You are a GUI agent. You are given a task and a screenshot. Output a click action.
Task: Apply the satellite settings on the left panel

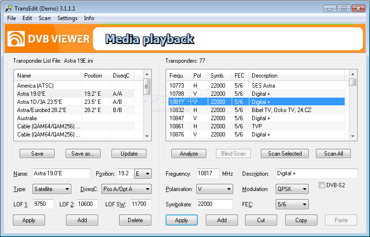click(x=29, y=220)
